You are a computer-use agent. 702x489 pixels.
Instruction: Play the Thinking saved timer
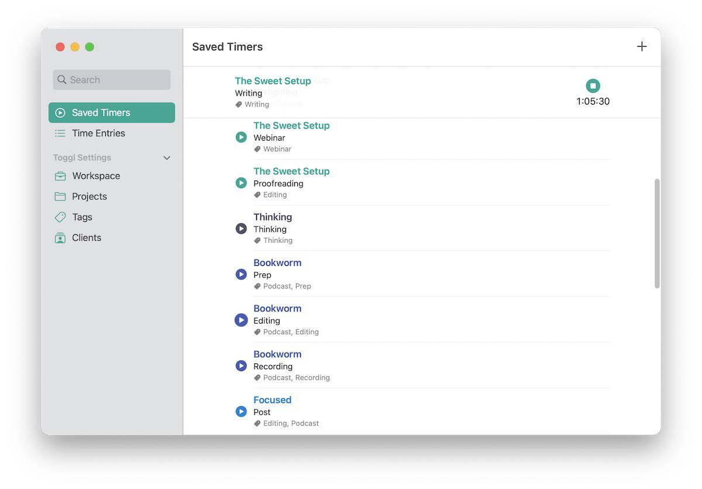241,228
